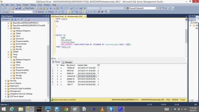Click the Paste clipboard icon
The height and width of the screenshot is (112, 199).
click(x=57, y=8)
